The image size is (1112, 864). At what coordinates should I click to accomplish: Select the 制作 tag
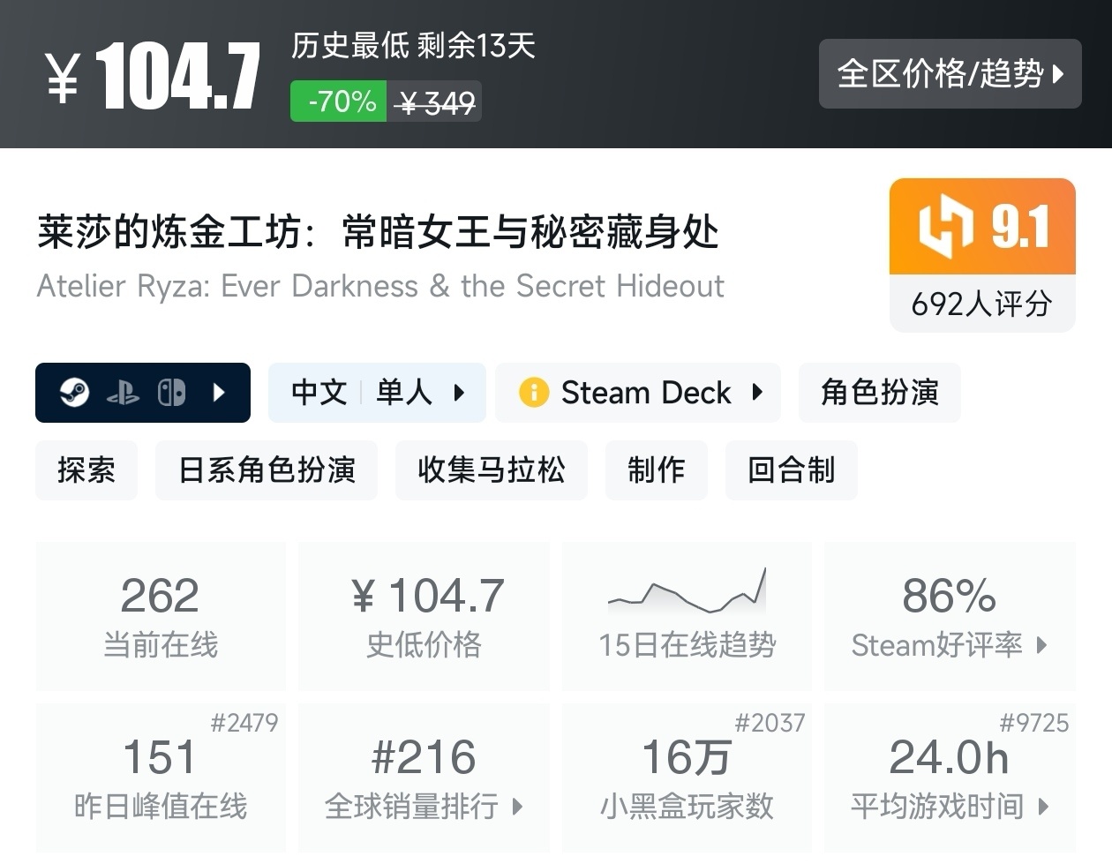click(x=656, y=470)
